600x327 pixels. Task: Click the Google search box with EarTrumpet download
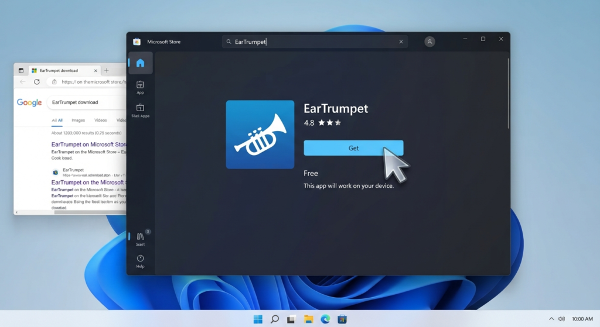pyautogui.click(x=87, y=102)
